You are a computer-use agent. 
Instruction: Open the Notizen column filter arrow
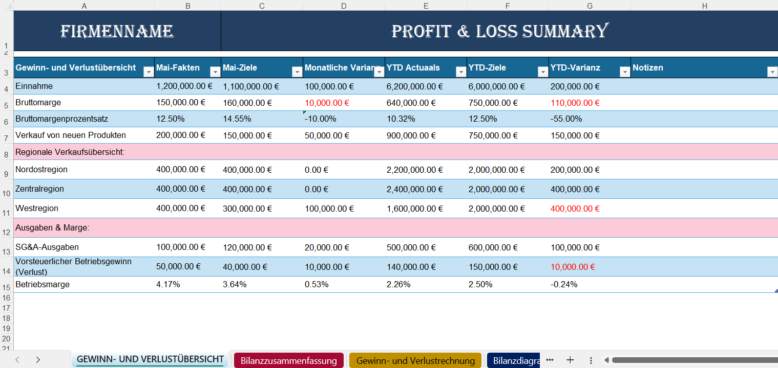click(772, 72)
